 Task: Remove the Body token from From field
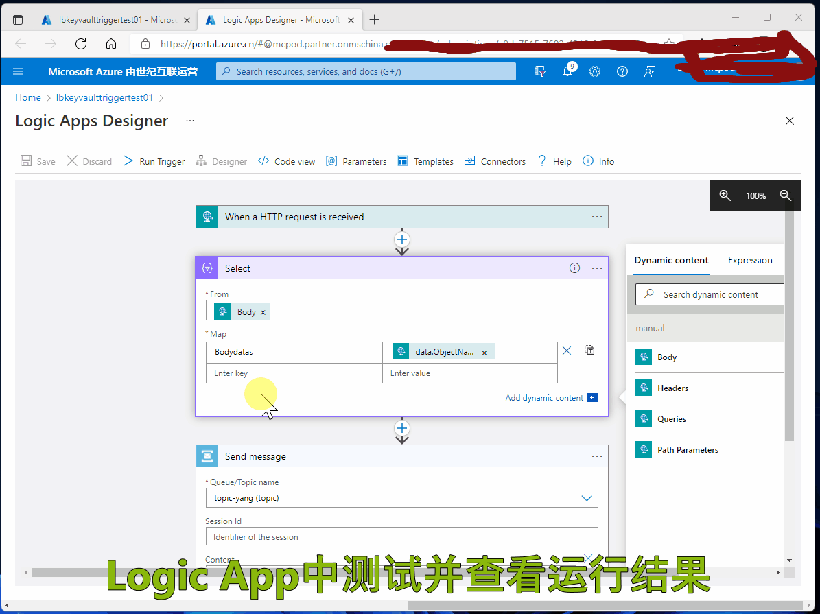pos(263,312)
